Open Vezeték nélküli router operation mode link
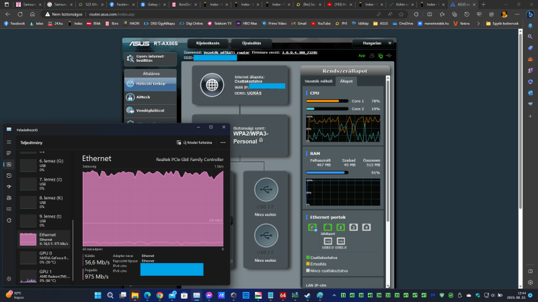538x302 pixels. point(227,53)
